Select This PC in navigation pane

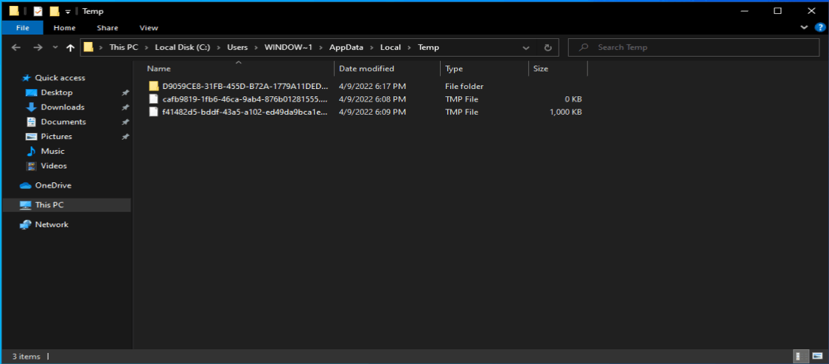(x=66, y=204)
